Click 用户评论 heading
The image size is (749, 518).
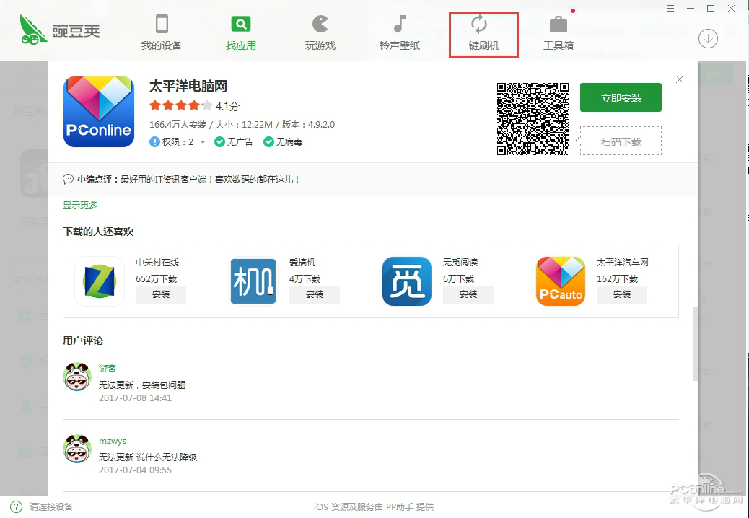[83, 341]
